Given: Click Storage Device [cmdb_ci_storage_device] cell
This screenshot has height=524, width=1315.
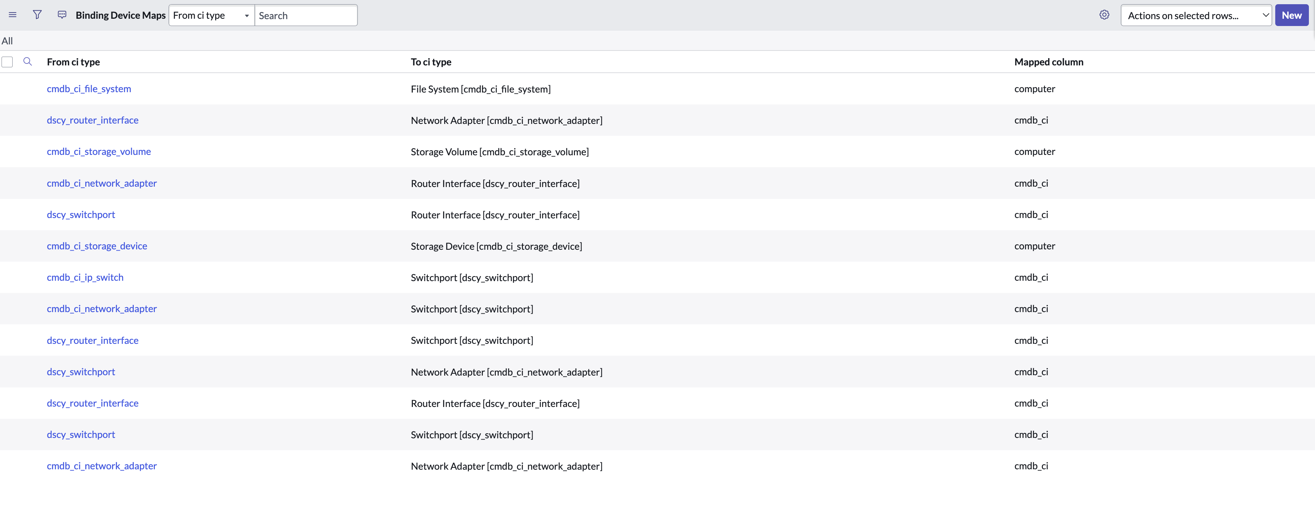Looking at the screenshot, I should 496,246.
